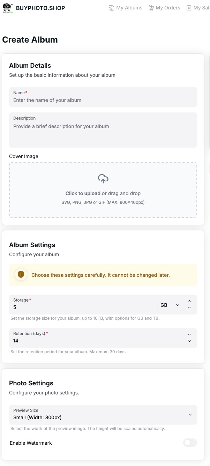Screen dimensions: 210x466
Task: Click the shield warning icon
Action: [21, 275]
